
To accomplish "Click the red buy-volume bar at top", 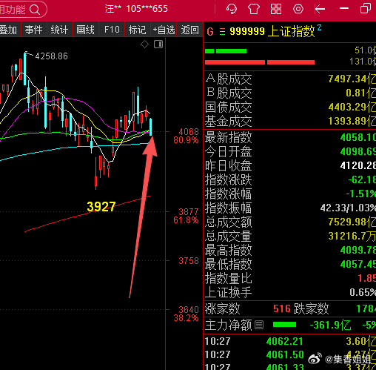I will [260, 62].
